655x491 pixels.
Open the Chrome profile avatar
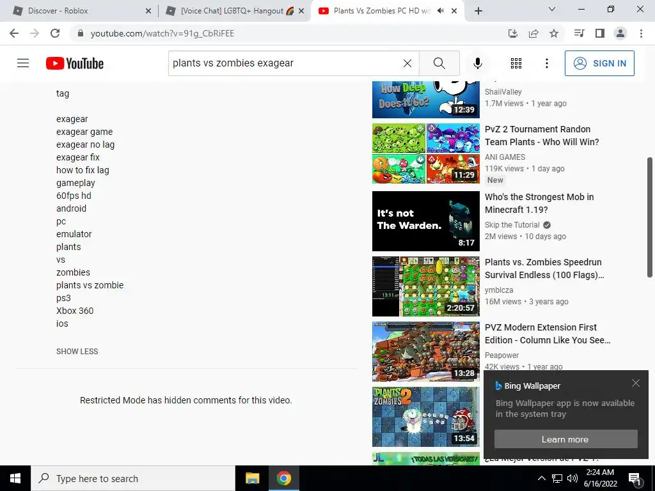click(x=620, y=33)
